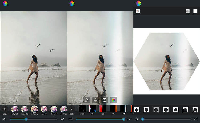
Task: Flip the light leak overlay vertically
Action: tap(104, 100)
